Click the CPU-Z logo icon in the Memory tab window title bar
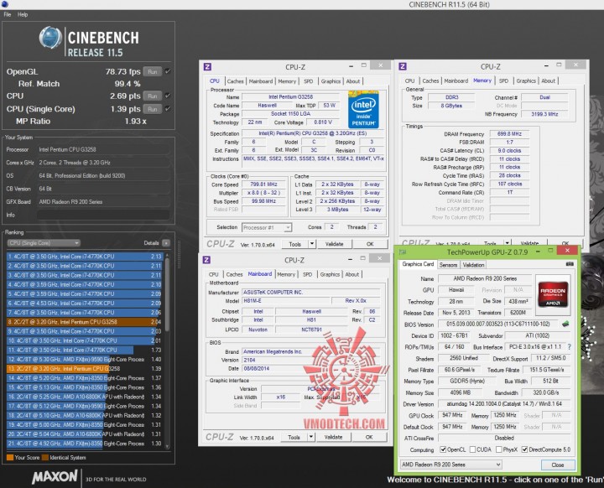Viewport: 604px width, 488px height. pyautogui.click(x=403, y=66)
